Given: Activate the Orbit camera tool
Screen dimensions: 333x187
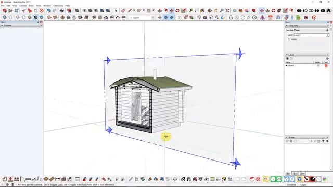Looking at the screenshot, I should [210, 10].
